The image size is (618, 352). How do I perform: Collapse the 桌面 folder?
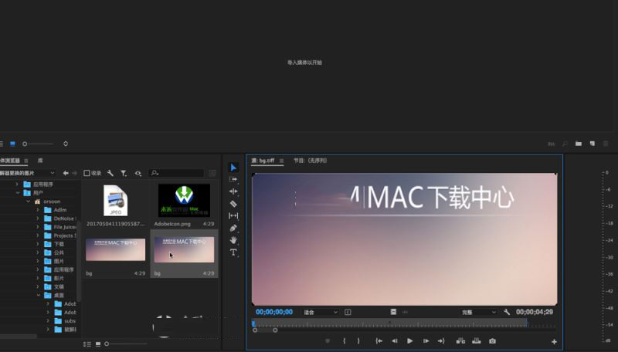click(38, 295)
